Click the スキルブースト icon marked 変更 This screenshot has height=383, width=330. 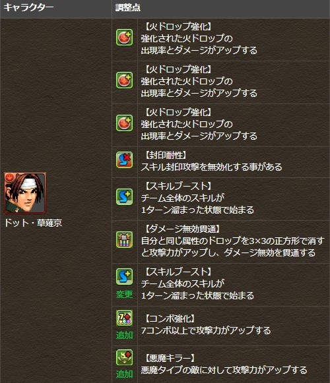125,276
